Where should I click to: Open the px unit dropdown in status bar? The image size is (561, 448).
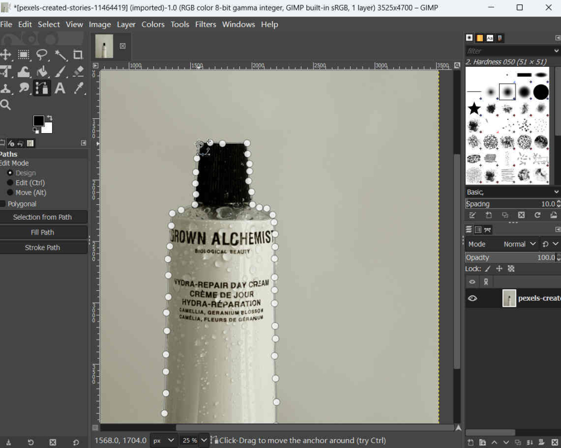point(163,440)
